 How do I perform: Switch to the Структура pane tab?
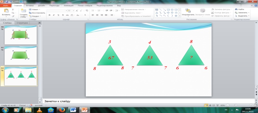[x=22, y=23]
